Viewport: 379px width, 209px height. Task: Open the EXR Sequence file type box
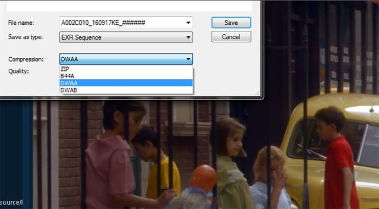coord(126,37)
